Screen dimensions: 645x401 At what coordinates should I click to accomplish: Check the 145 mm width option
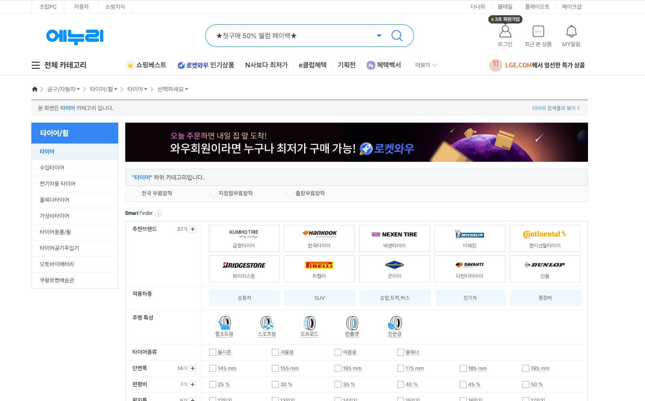point(213,368)
